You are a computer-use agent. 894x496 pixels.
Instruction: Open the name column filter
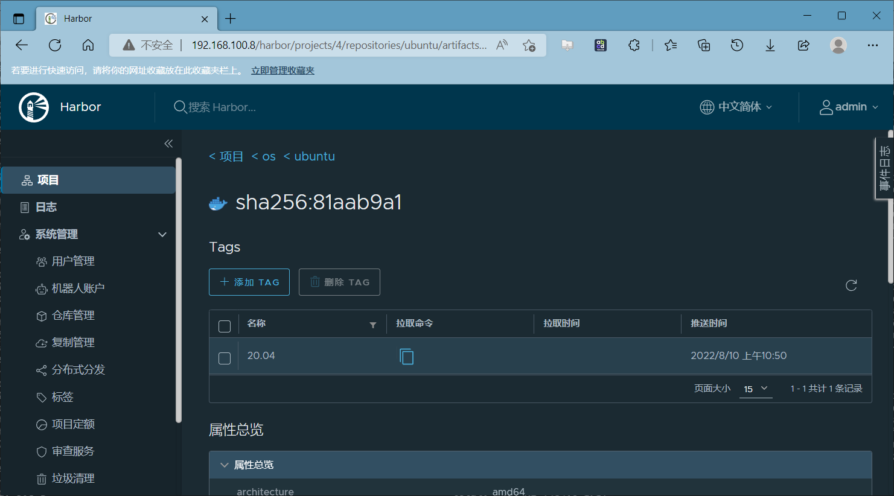(373, 325)
